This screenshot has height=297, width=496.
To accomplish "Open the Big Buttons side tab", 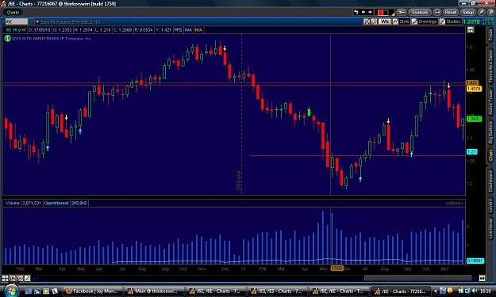I will click(x=490, y=132).
